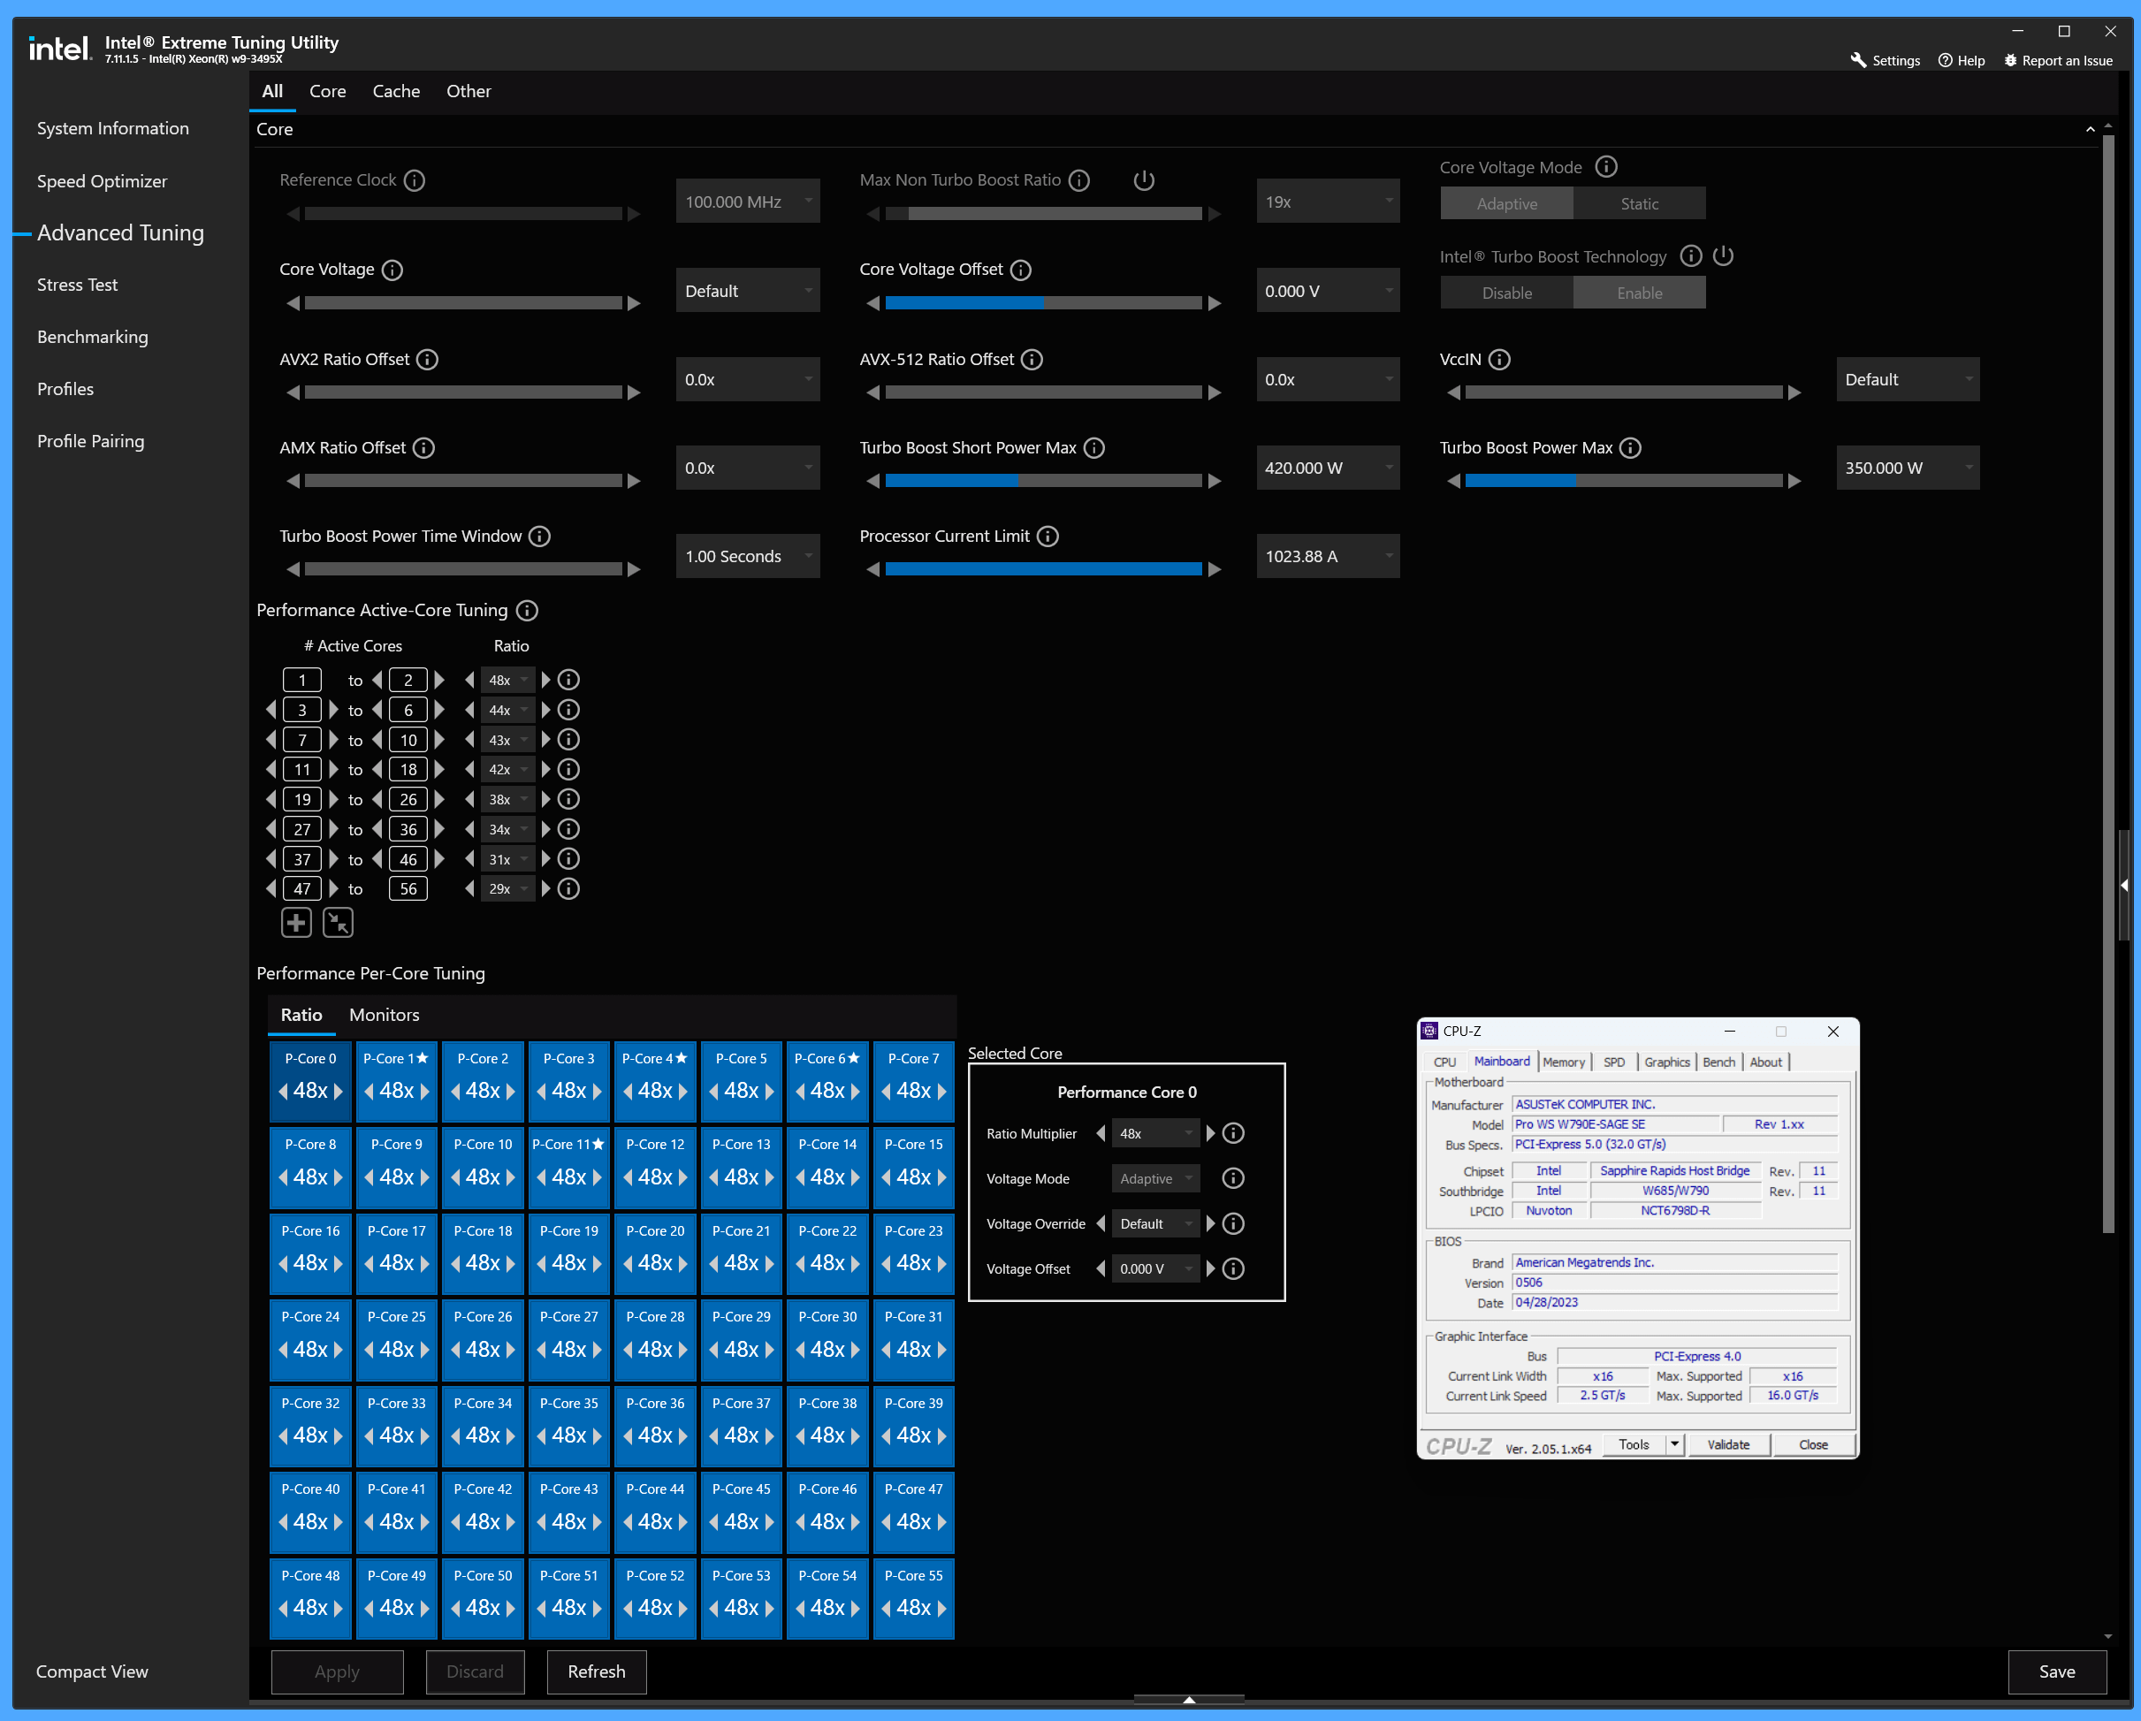The image size is (2141, 1721).
Task: Open Settings wrench icon in title bar
Action: 1858,61
